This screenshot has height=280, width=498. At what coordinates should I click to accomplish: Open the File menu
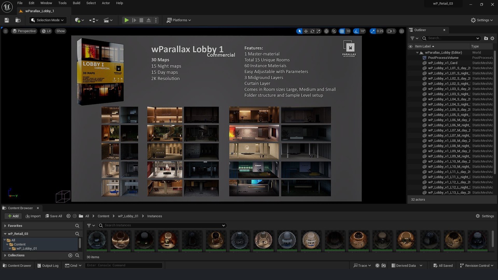tap(20, 3)
